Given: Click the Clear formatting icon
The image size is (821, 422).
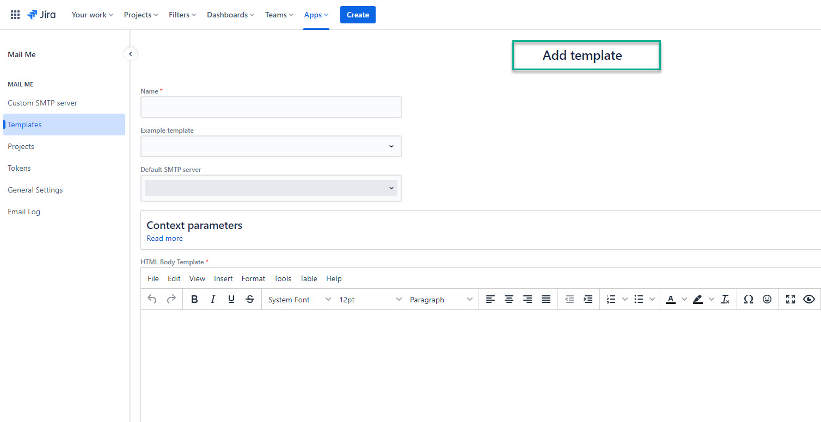Looking at the screenshot, I should click(725, 300).
